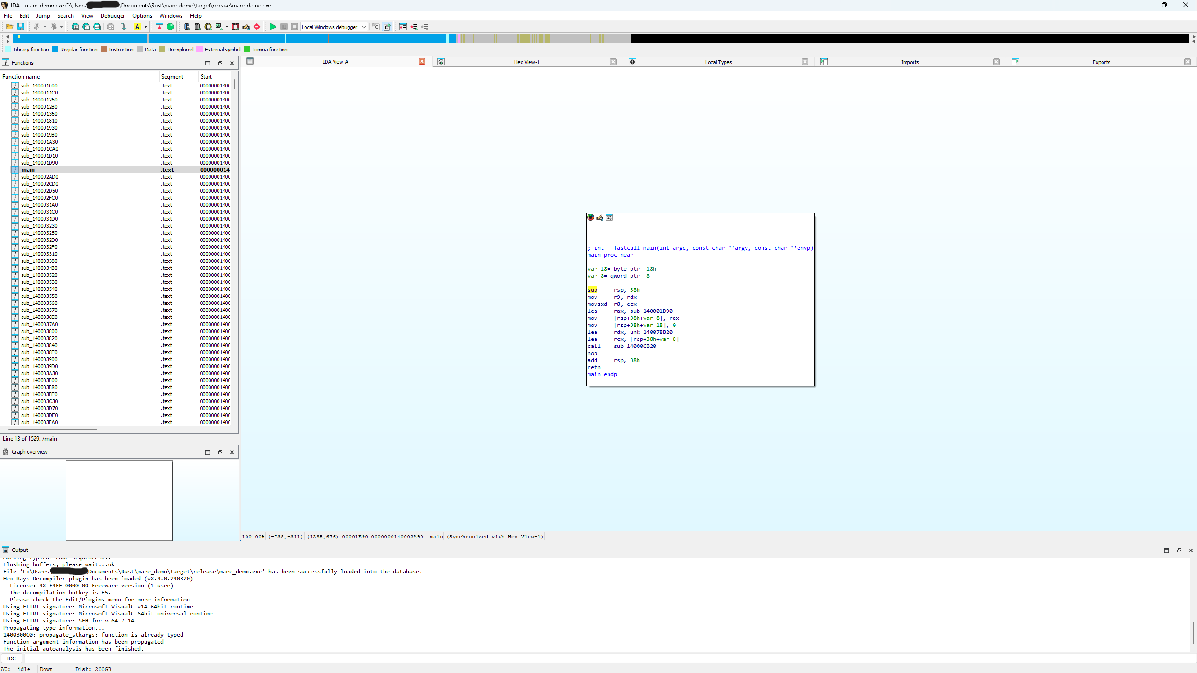
Task: Maximize the Graph overview panel
Action: pyautogui.click(x=208, y=452)
